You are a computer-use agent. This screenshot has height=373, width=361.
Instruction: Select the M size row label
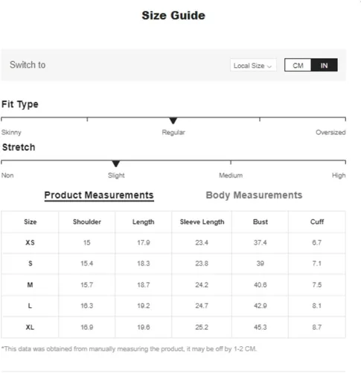30,285
